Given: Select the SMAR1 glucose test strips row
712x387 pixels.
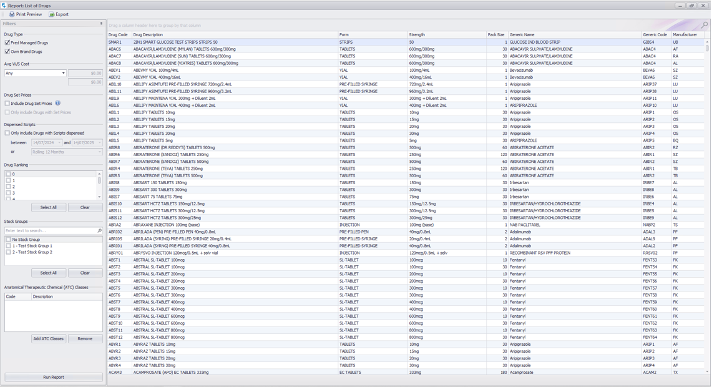Looking at the screenshot, I should pos(406,42).
